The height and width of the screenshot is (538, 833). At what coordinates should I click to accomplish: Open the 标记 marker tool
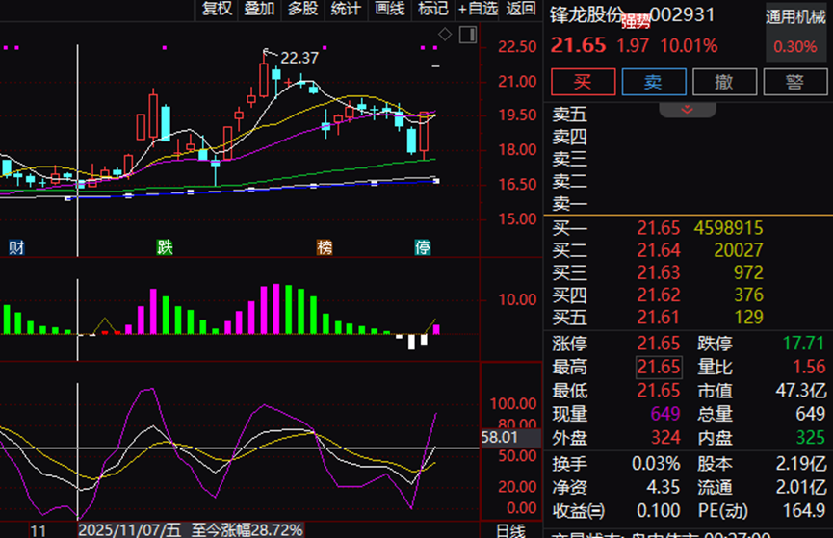(x=433, y=9)
